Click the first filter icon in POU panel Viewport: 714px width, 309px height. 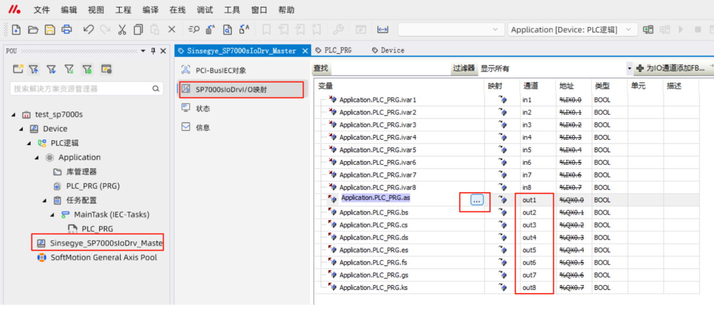point(34,69)
